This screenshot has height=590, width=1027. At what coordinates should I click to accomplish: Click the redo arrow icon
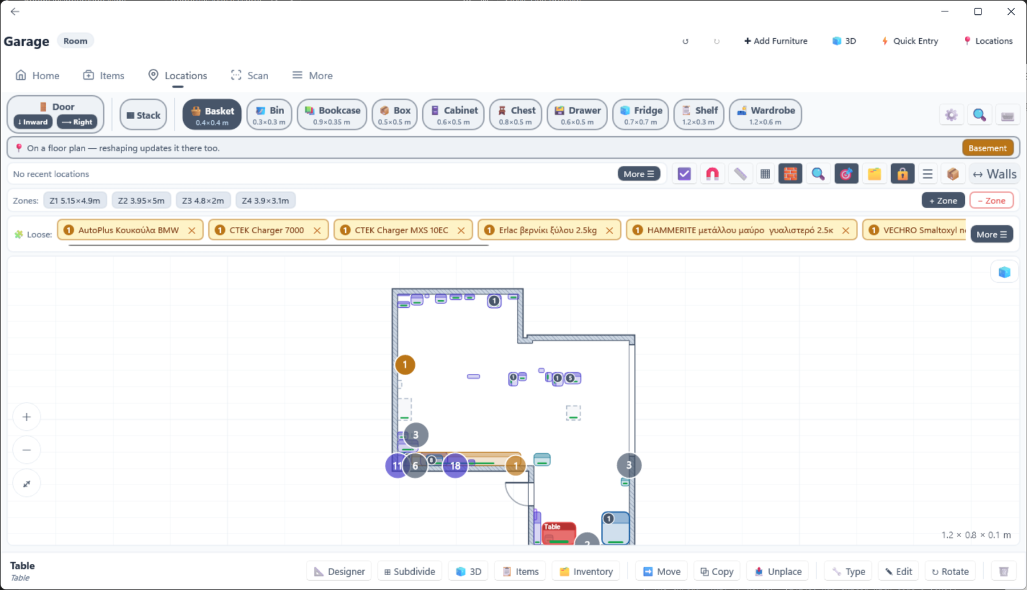pos(717,41)
